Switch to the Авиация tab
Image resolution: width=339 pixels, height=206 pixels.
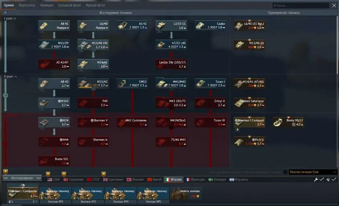pos(46,5)
